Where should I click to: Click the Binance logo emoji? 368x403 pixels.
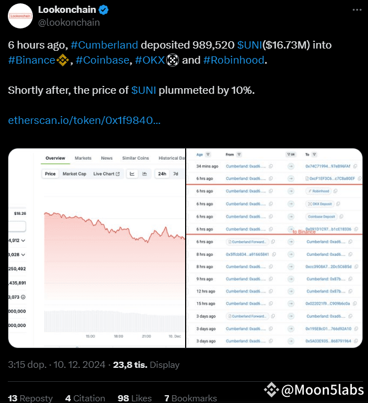(x=63, y=60)
